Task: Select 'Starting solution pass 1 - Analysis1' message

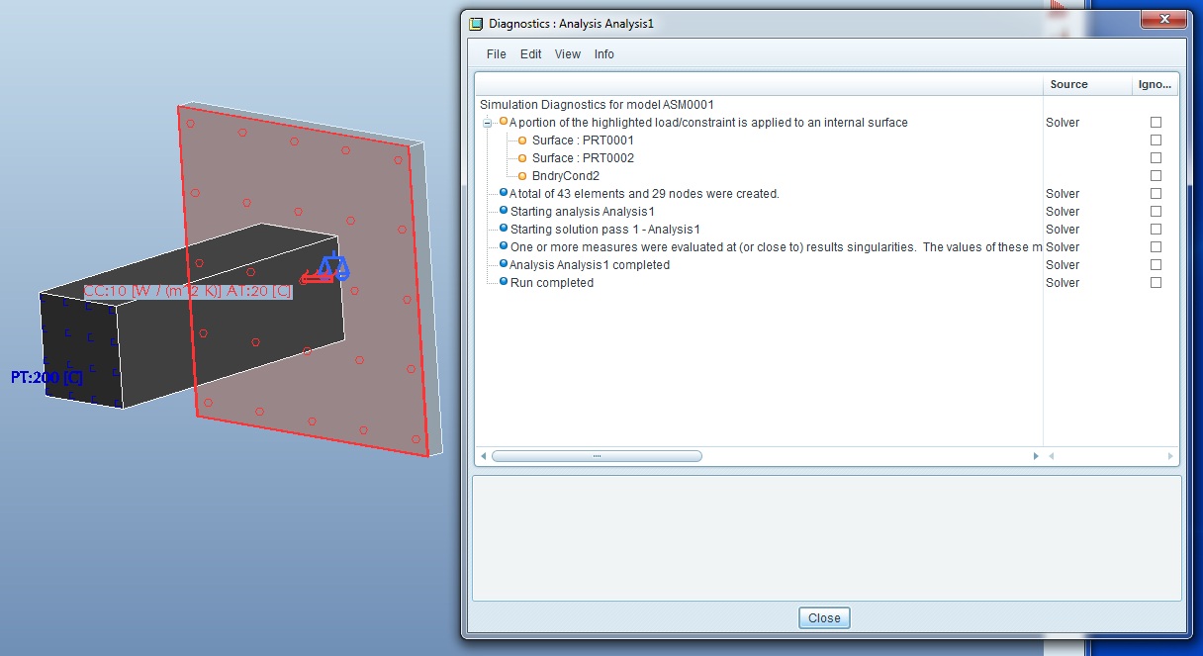Action: pos(604,230)
